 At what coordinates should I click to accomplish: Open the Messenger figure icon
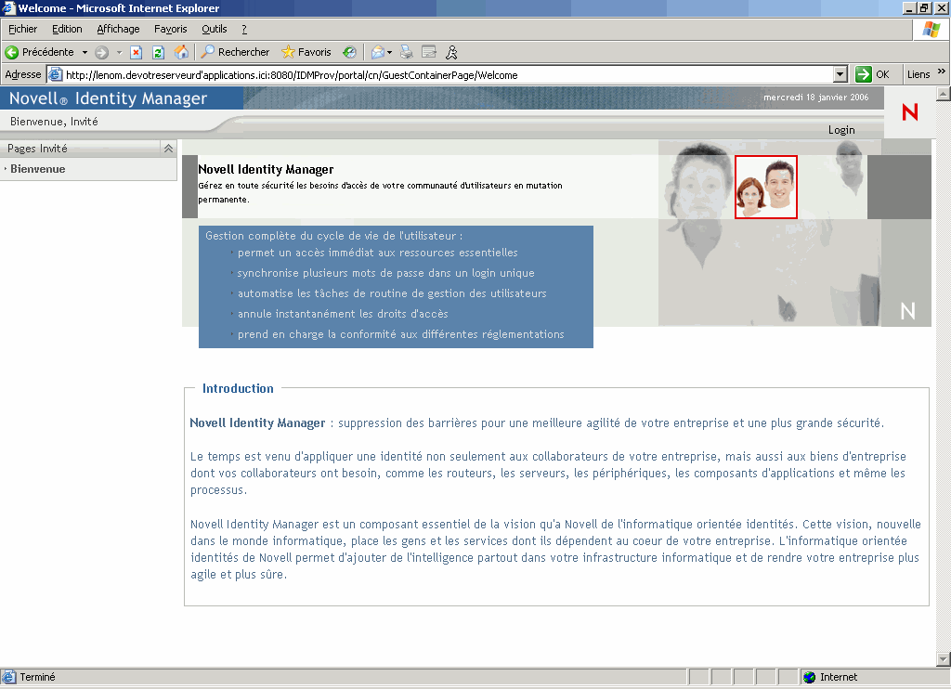tap(451, 52)
